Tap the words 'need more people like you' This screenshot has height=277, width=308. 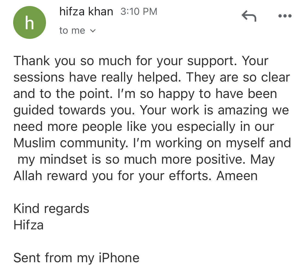93,126
